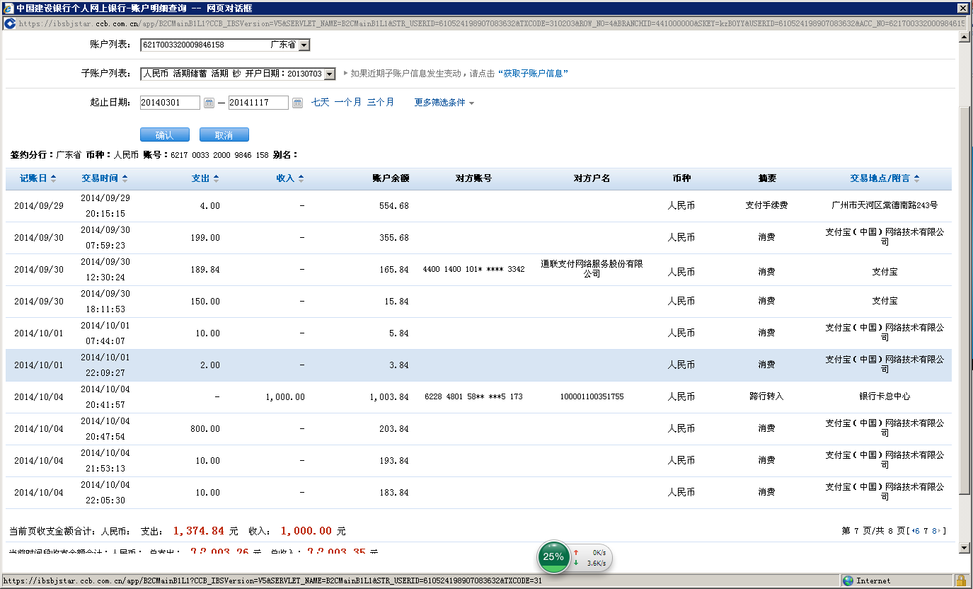Sort the 收入 income column
The width and height of the screenshot is (973, 589).
pyautogui.click(x=289, y=178)
